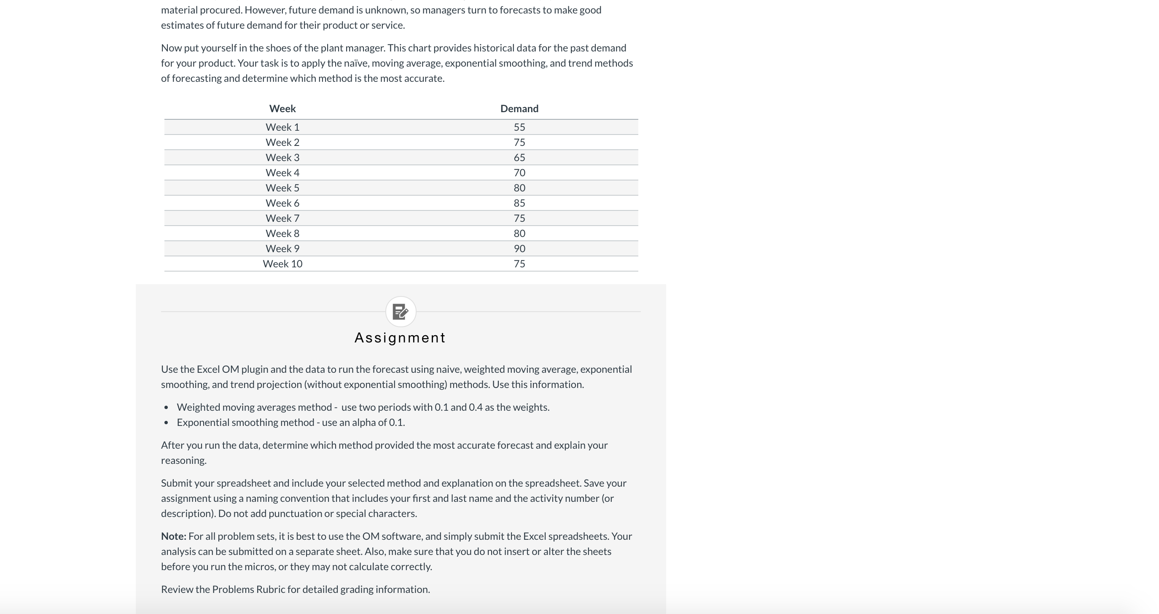Select the Week column header
Viewport: 1159px width, 614px height.
(282, 108)
